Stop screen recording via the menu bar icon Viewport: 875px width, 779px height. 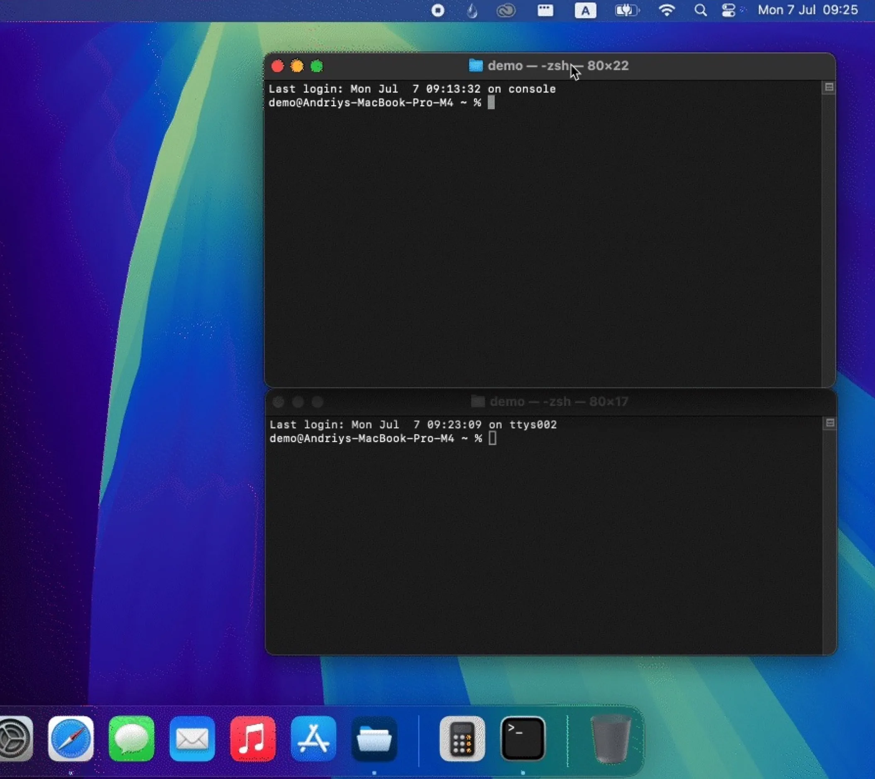tap(438, 10)
